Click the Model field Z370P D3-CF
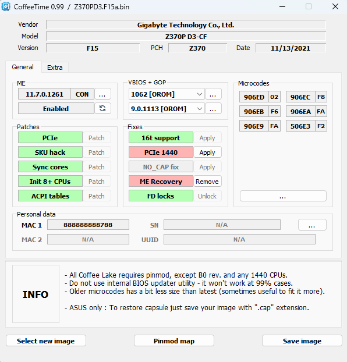The height and width of the screenshot is (362, 347). (x=186, y=37)
